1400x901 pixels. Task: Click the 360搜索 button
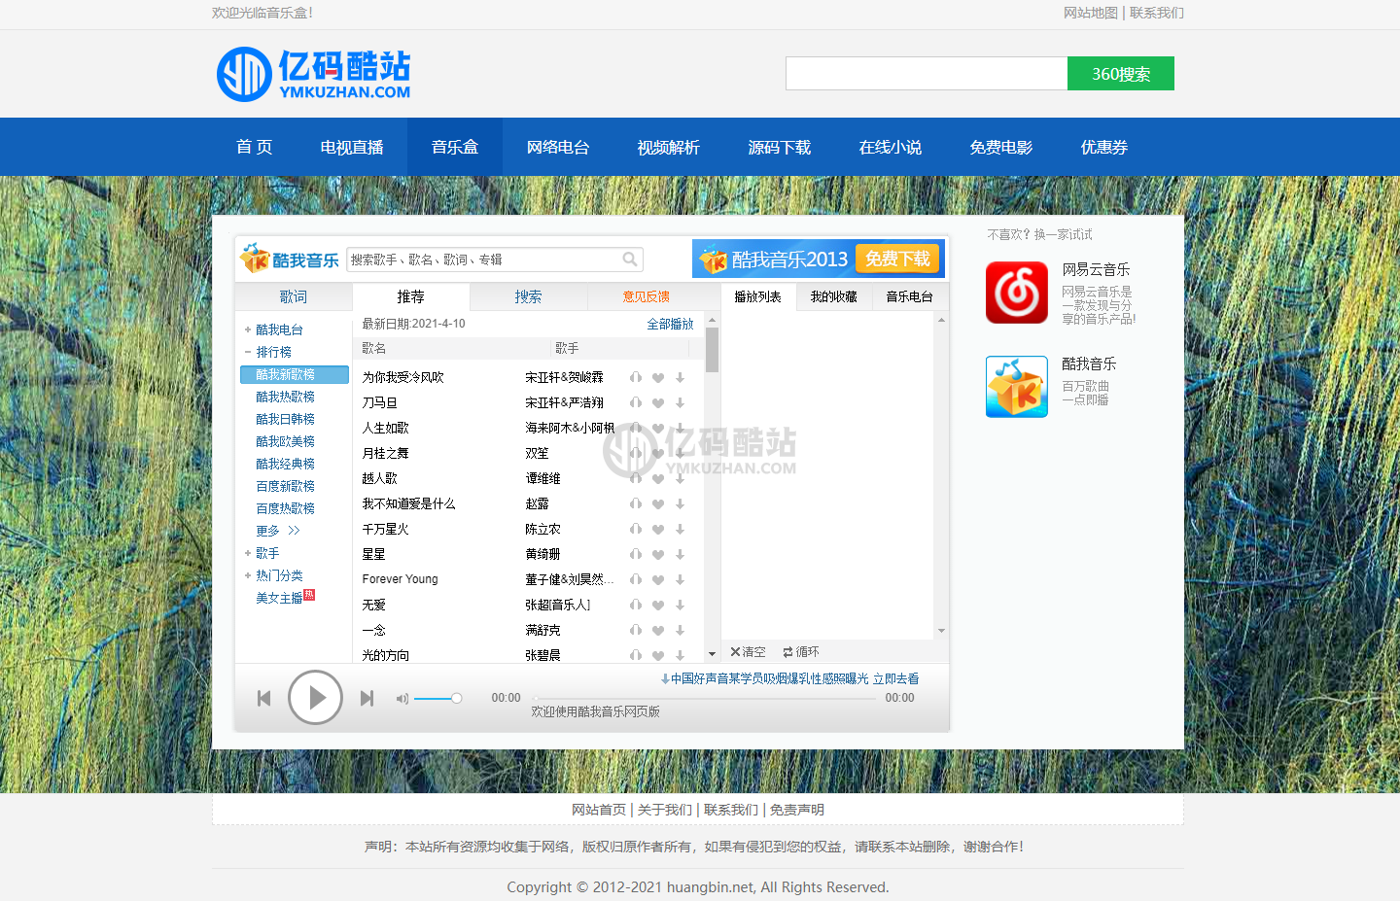click(x=1121, y=74)
